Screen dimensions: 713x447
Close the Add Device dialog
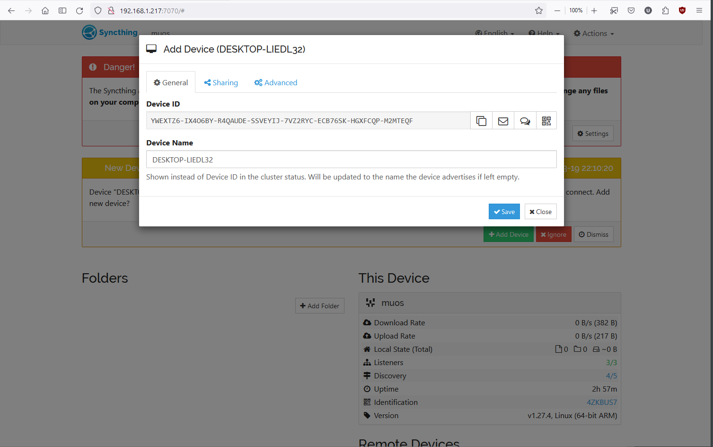[540, 212]
